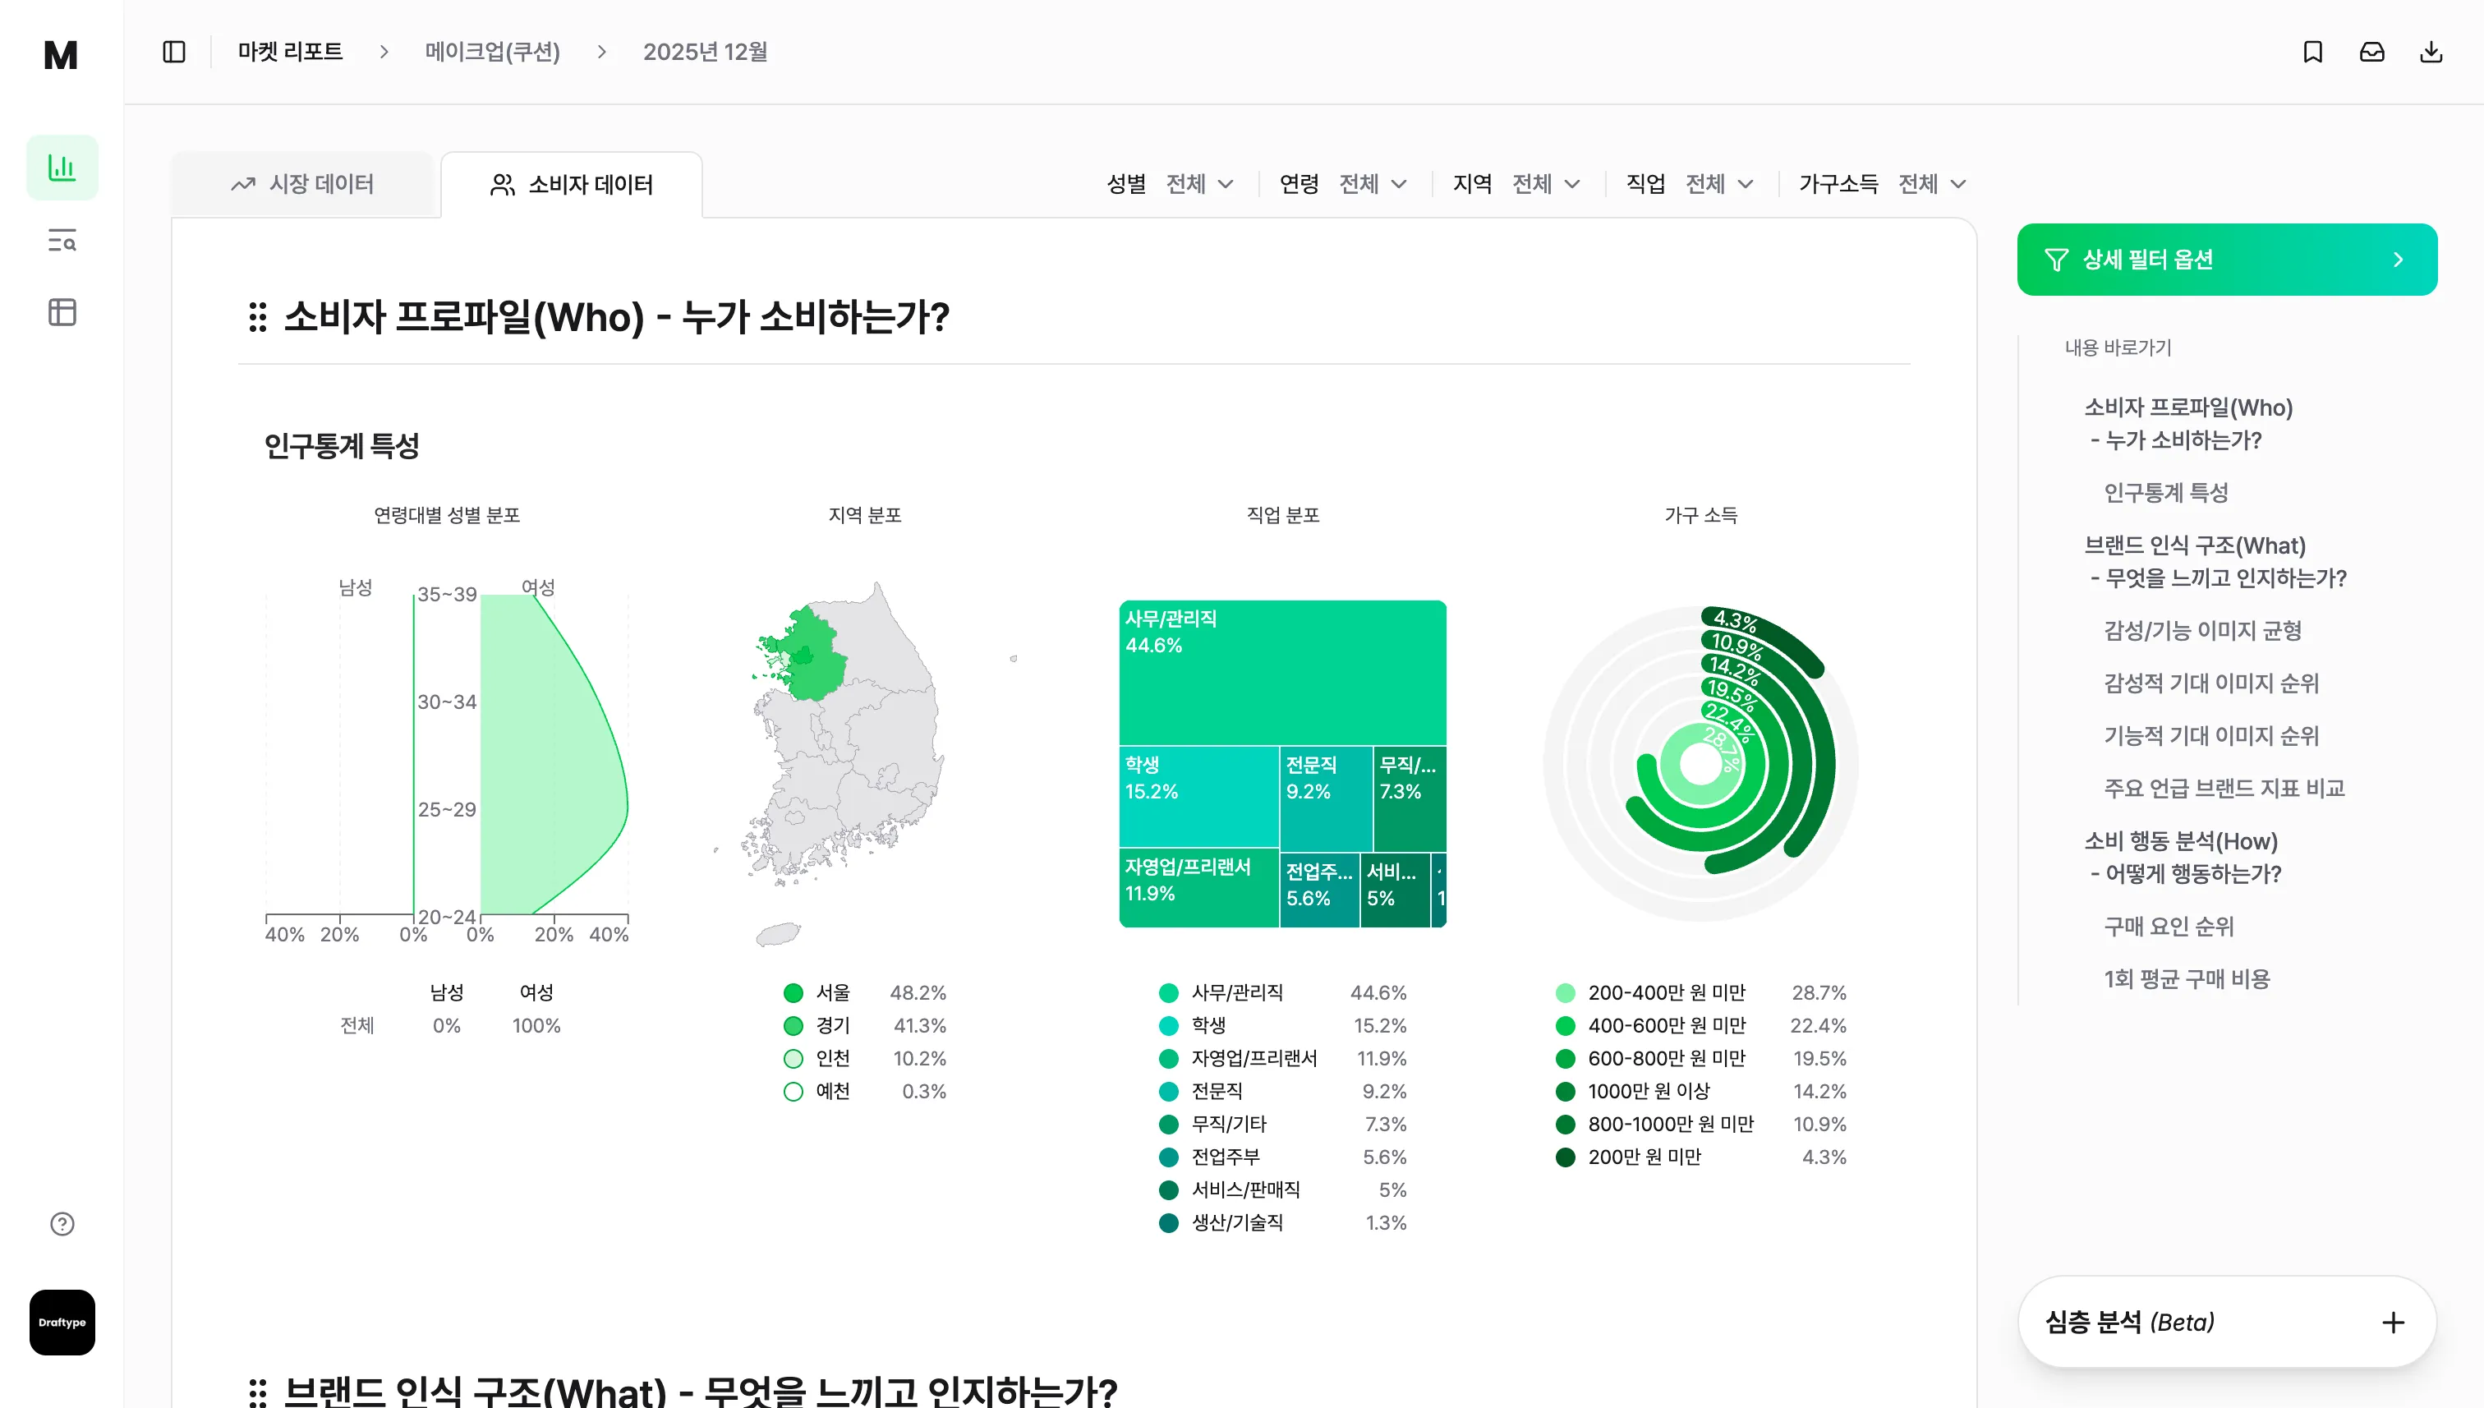
Task: Expand 상세 필터 옵션 panel
Action: click(2227, 259)
